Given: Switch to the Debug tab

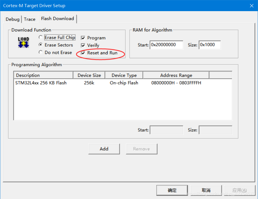Looking at the screenshot, I should tap(13, 19).
